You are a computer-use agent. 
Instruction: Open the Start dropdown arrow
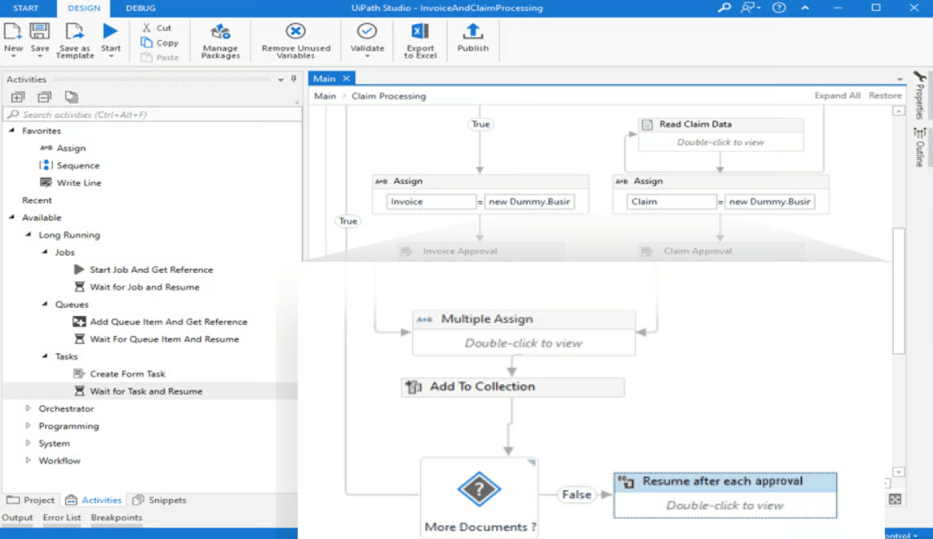[111, 57]
